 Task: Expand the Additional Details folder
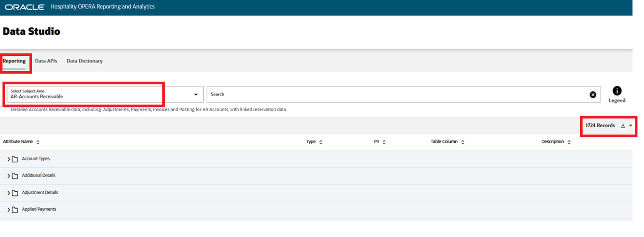(9, 176)
